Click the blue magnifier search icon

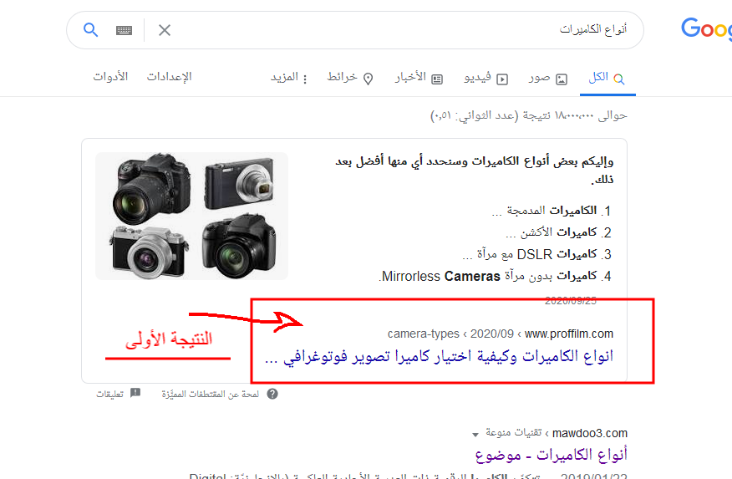pyautogui.click(x=90, y=30)
